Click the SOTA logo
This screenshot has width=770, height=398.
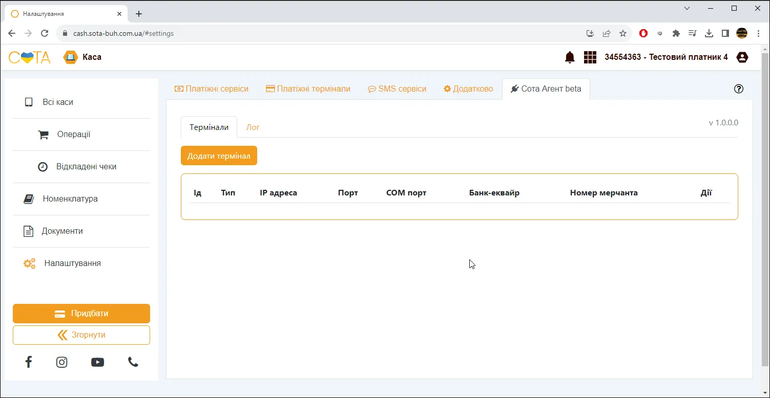[x=30, y=57]
